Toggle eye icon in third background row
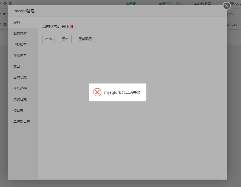 [x=5, y=24]
